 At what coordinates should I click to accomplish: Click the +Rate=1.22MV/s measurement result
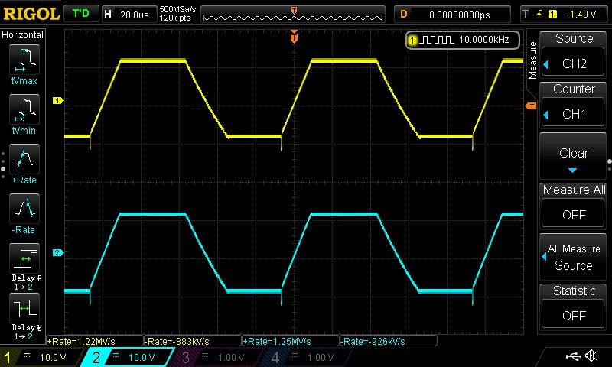[95, 341]
